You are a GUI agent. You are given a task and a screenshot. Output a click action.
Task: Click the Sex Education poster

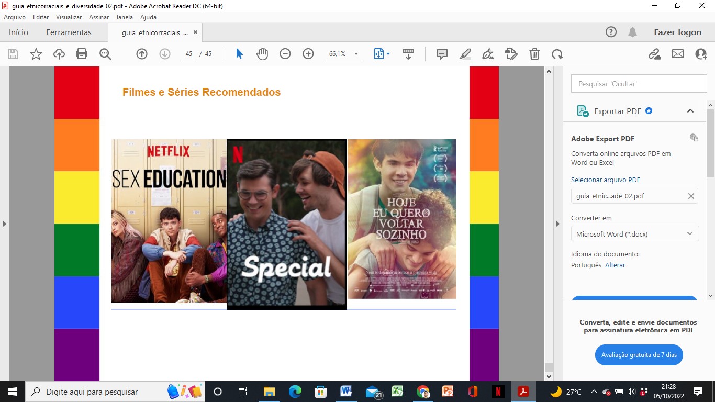169,221
